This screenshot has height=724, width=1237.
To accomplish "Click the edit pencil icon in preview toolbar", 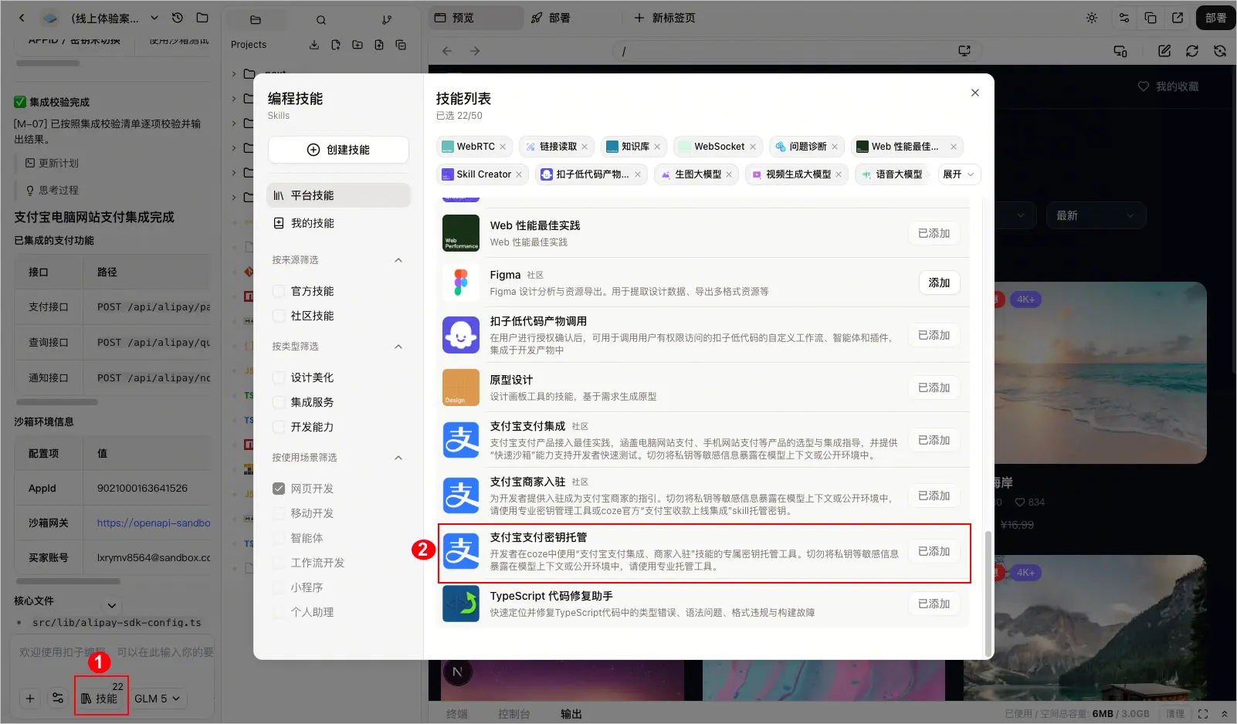I will [1164, 51].
